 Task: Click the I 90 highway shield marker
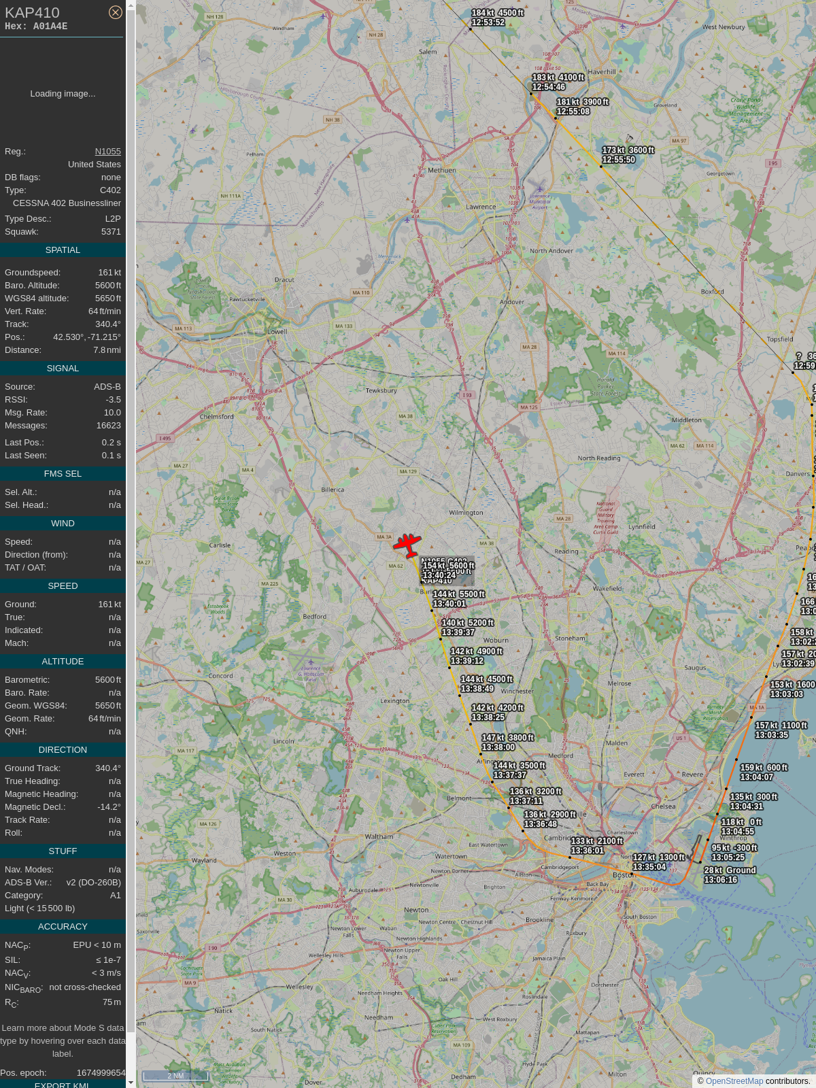pyautogui.click(x=213, y=947)
